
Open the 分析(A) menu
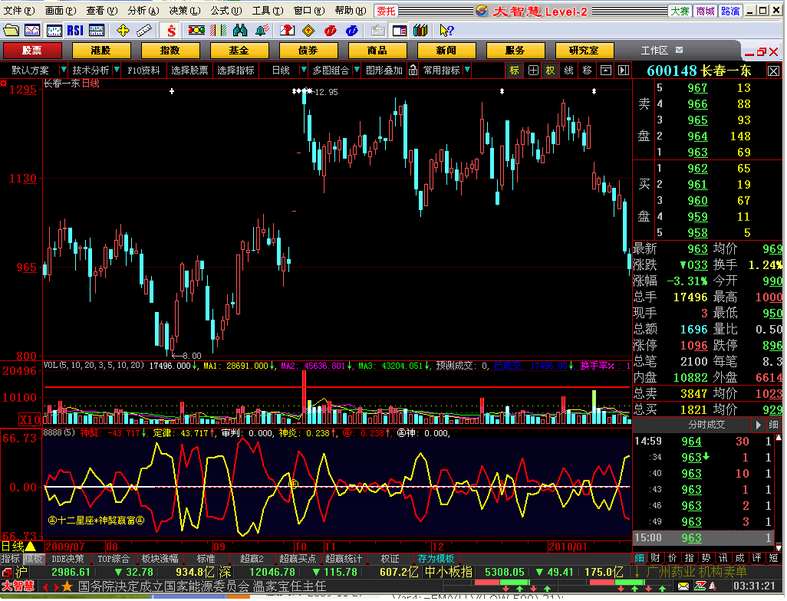click(x=143, y=11)
